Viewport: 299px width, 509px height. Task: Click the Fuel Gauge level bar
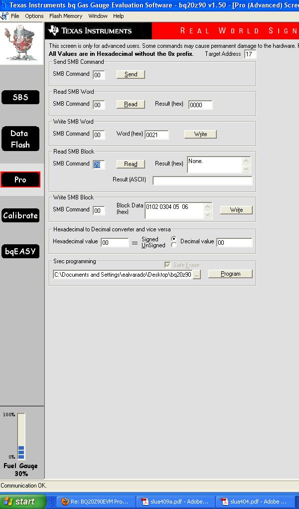21,436
